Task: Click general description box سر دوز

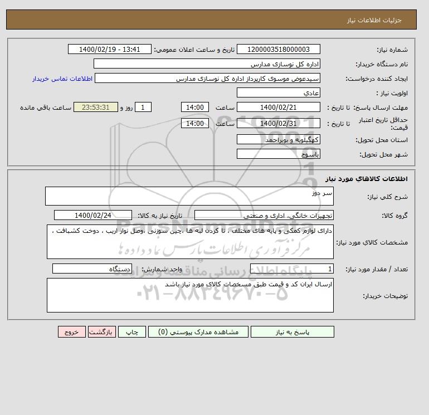Action: pyautogui.click(x=189, y=196)
